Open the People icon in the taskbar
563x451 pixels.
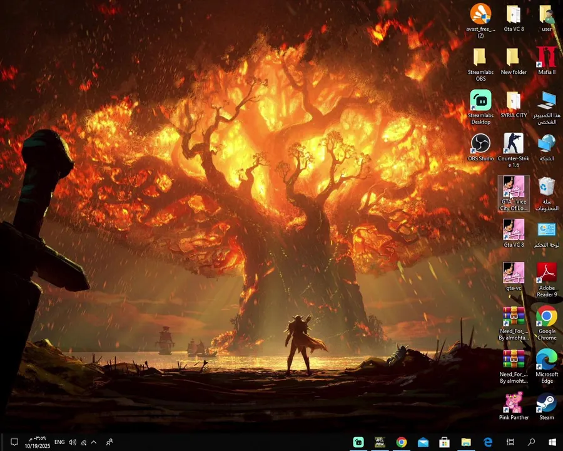[x=109, y=442]
